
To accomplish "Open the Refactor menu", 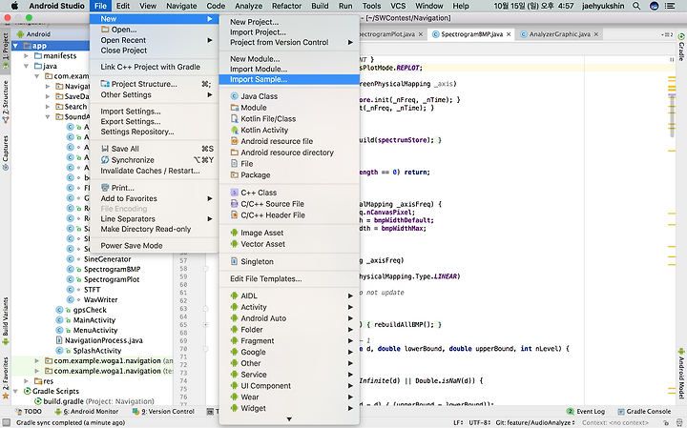I will tap(286, 6).
